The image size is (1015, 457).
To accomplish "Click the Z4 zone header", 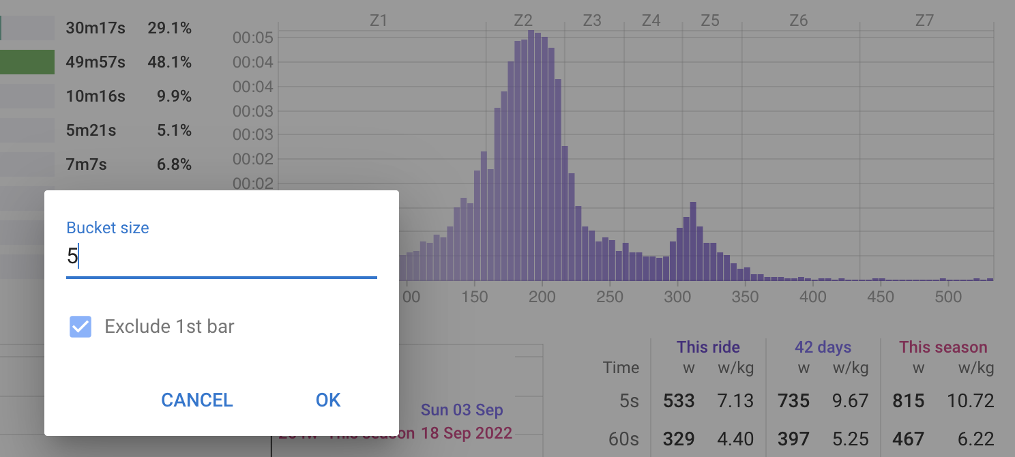I will pyautogui.click(x=650, y=20).
